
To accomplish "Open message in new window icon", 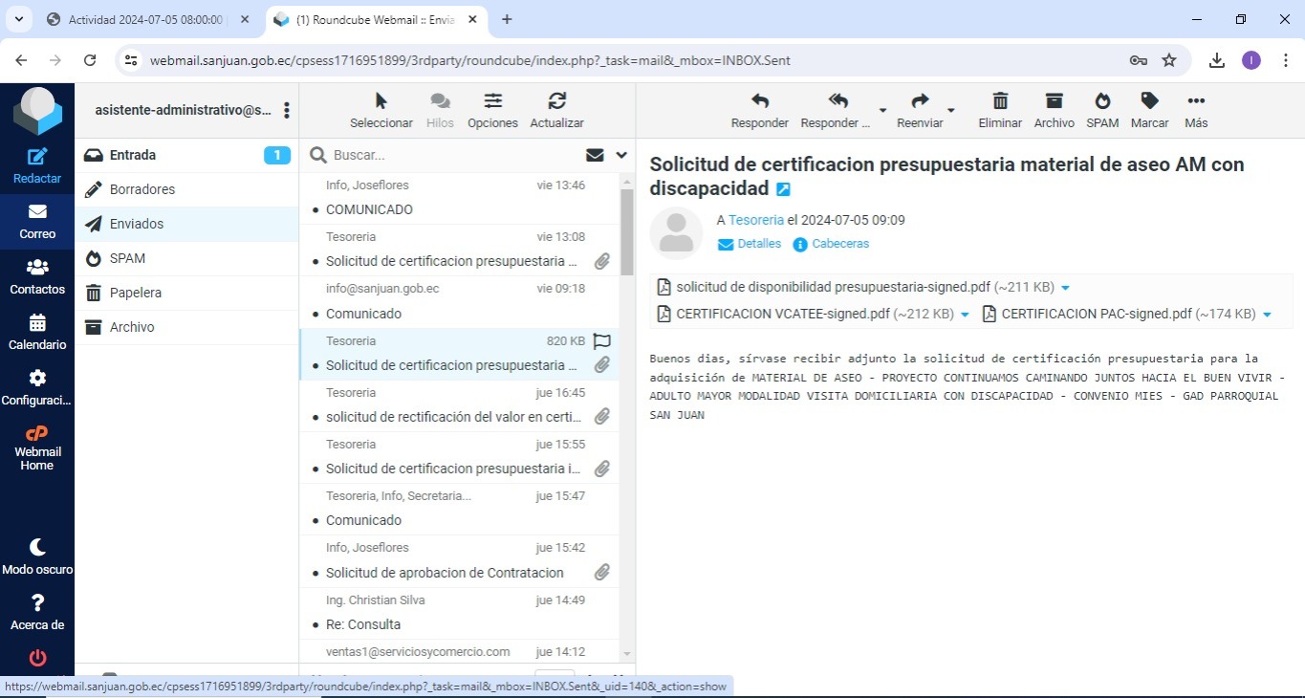I will tap(784, 189).
